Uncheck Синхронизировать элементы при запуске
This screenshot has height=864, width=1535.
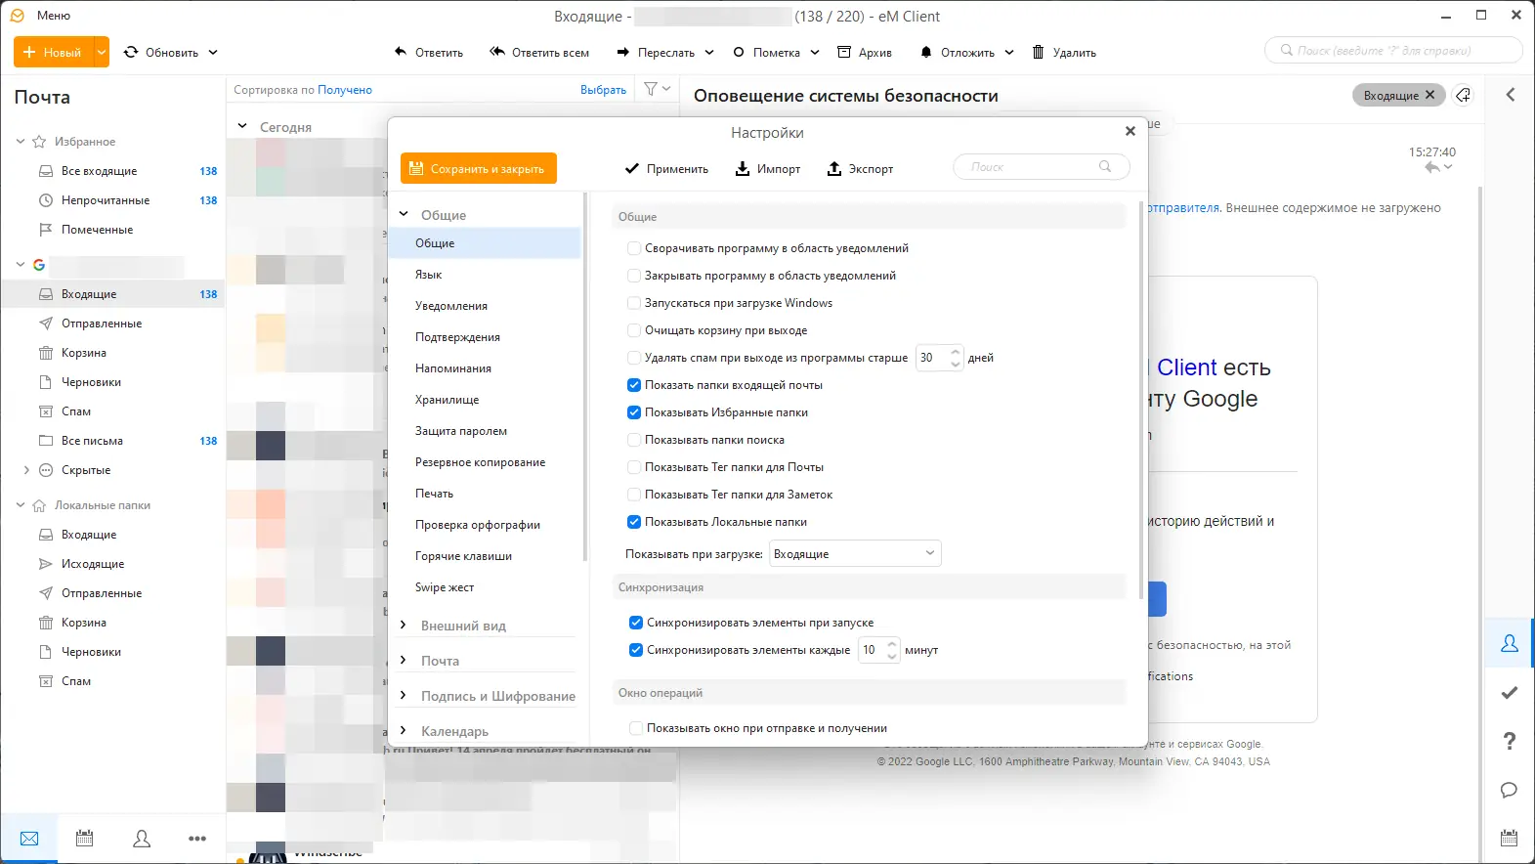coord(636,623)
